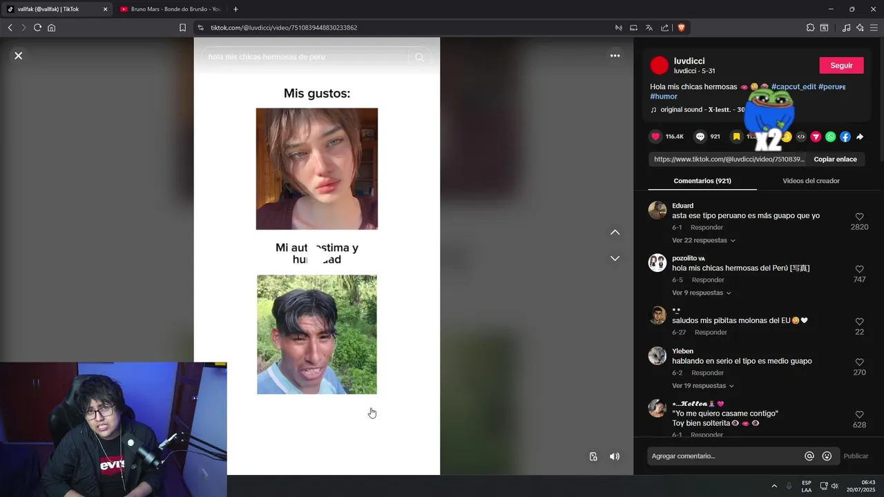Click the Publicar button
The width and height of the screenshot is (884, 497).
point(856,456)
